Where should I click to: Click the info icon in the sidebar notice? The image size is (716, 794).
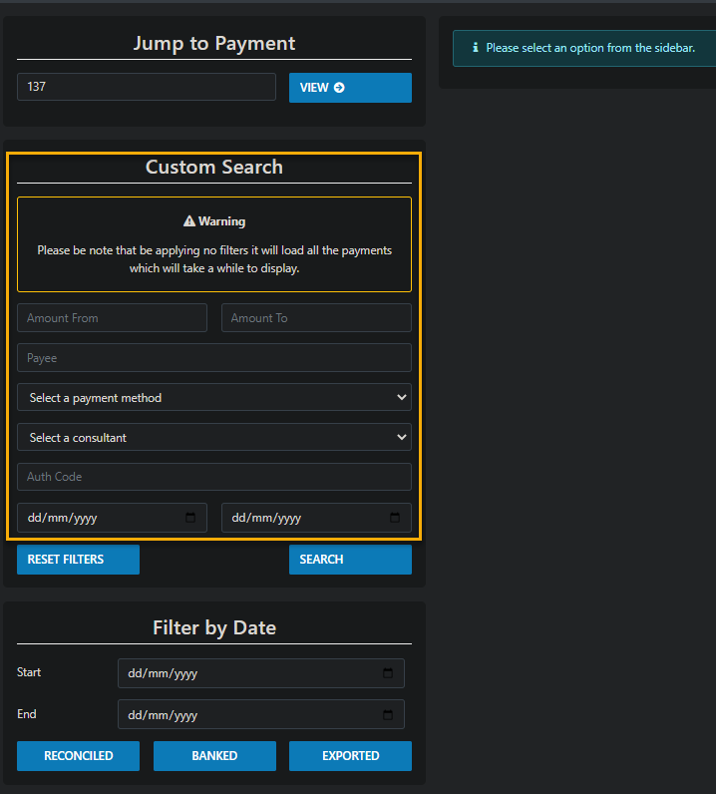pyautogui.click(x=476, y=48)
